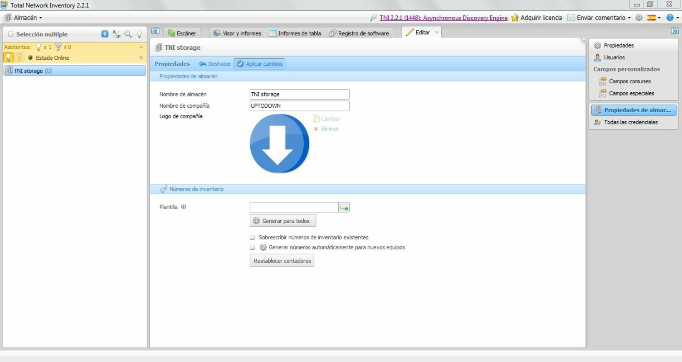Screen dimensions: 682x362
Task: Open the TNI 2.2.1 Asynchronous Discovery Engine link
Action: (443, 18)
